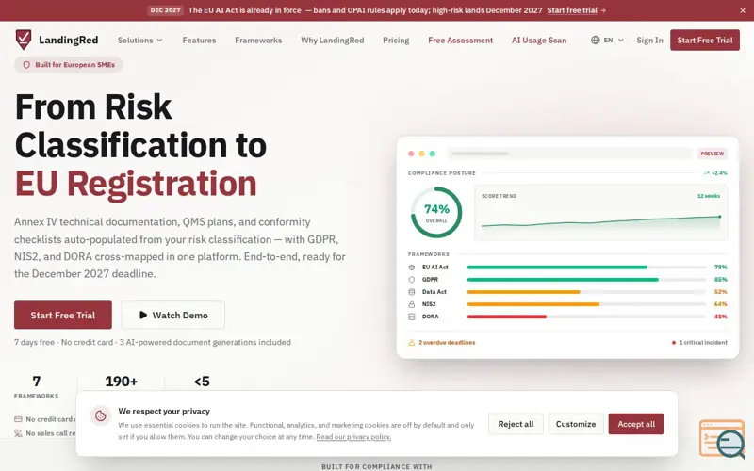754x471 pixels.
Task: Expand the Solutions dropdown menu
Action: pyautogui.click(x=139, y=40)
